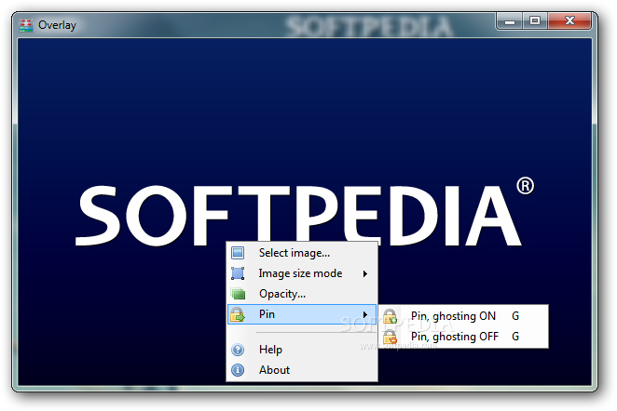Open the Image size mode submenu

pos(302,273)
